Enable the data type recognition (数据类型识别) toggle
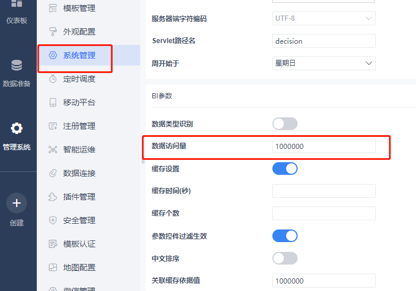Viewport: 416px width, 291px height. (284, 124)
